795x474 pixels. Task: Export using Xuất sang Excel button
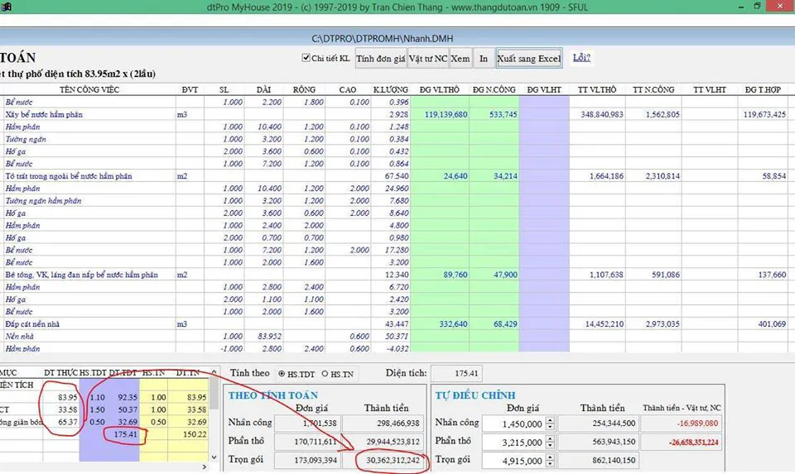pyautogui.click(x=528, y=59)
